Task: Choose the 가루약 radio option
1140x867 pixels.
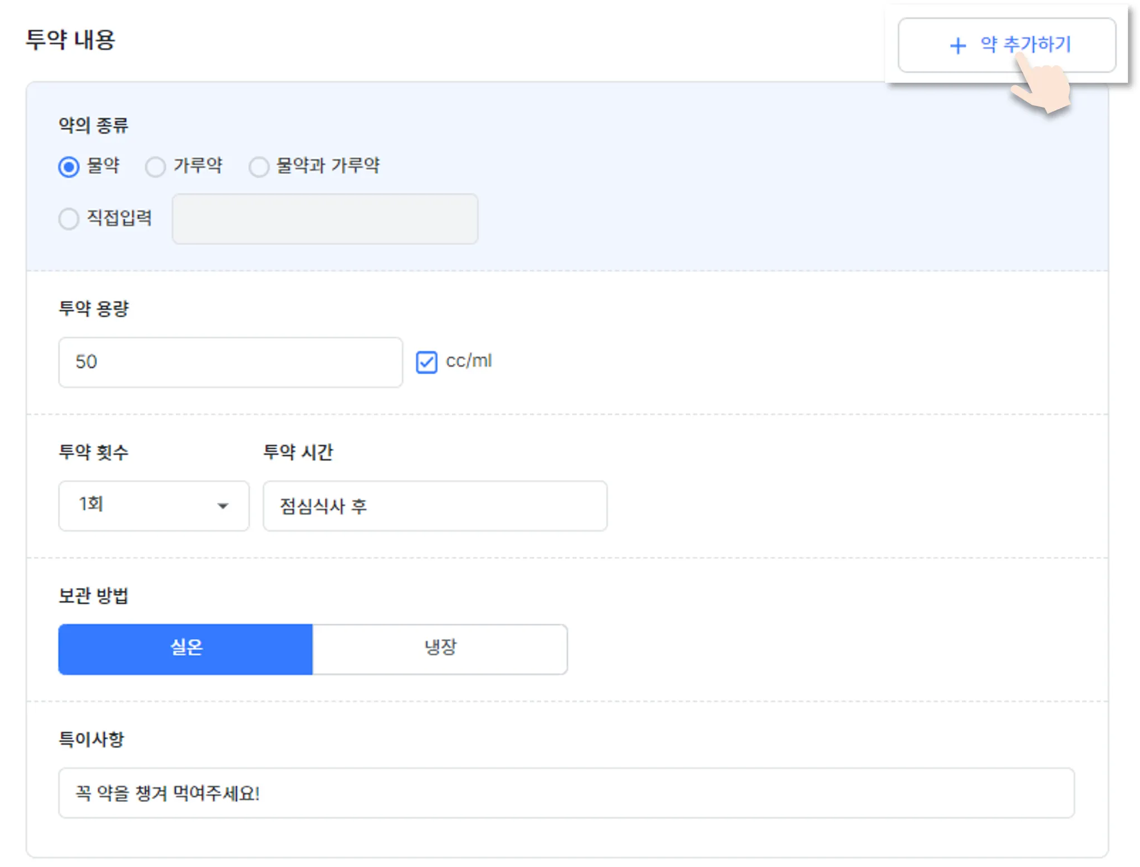Action: tap(155, 166)
